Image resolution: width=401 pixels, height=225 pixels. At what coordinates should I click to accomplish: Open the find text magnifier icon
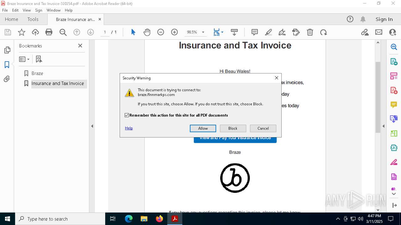pyautogui.click(x=63, y=32)
